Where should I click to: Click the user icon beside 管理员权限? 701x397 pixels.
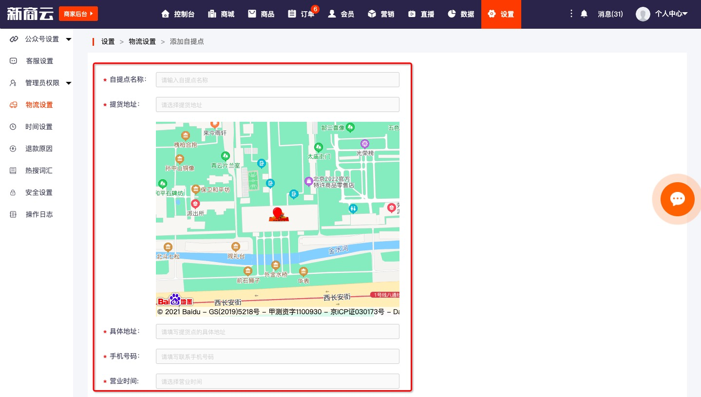[x=13, y=83]
